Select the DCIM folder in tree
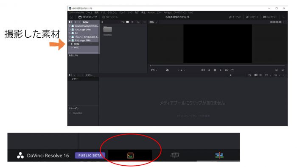 pos(76,44)
